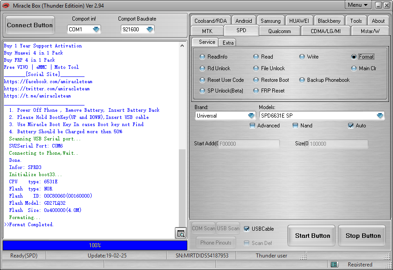
Task: Uncheck the Auto checkbox
Action: (351, 126)
